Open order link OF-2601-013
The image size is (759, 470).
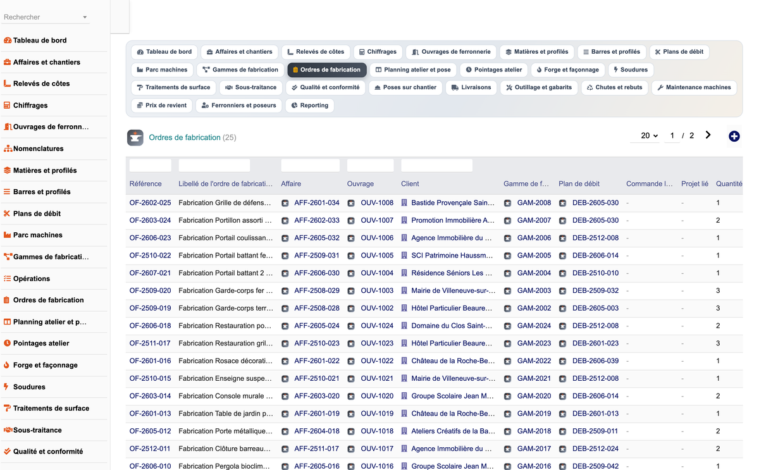click(150, 414)
